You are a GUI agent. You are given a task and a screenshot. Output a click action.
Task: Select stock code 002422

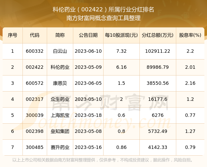35,67
